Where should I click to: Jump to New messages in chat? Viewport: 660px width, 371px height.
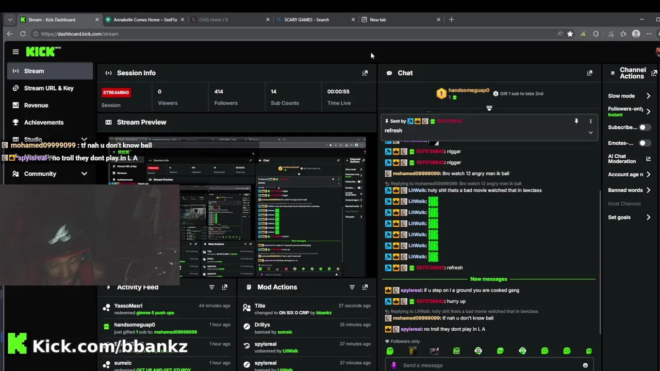[489, 279]
